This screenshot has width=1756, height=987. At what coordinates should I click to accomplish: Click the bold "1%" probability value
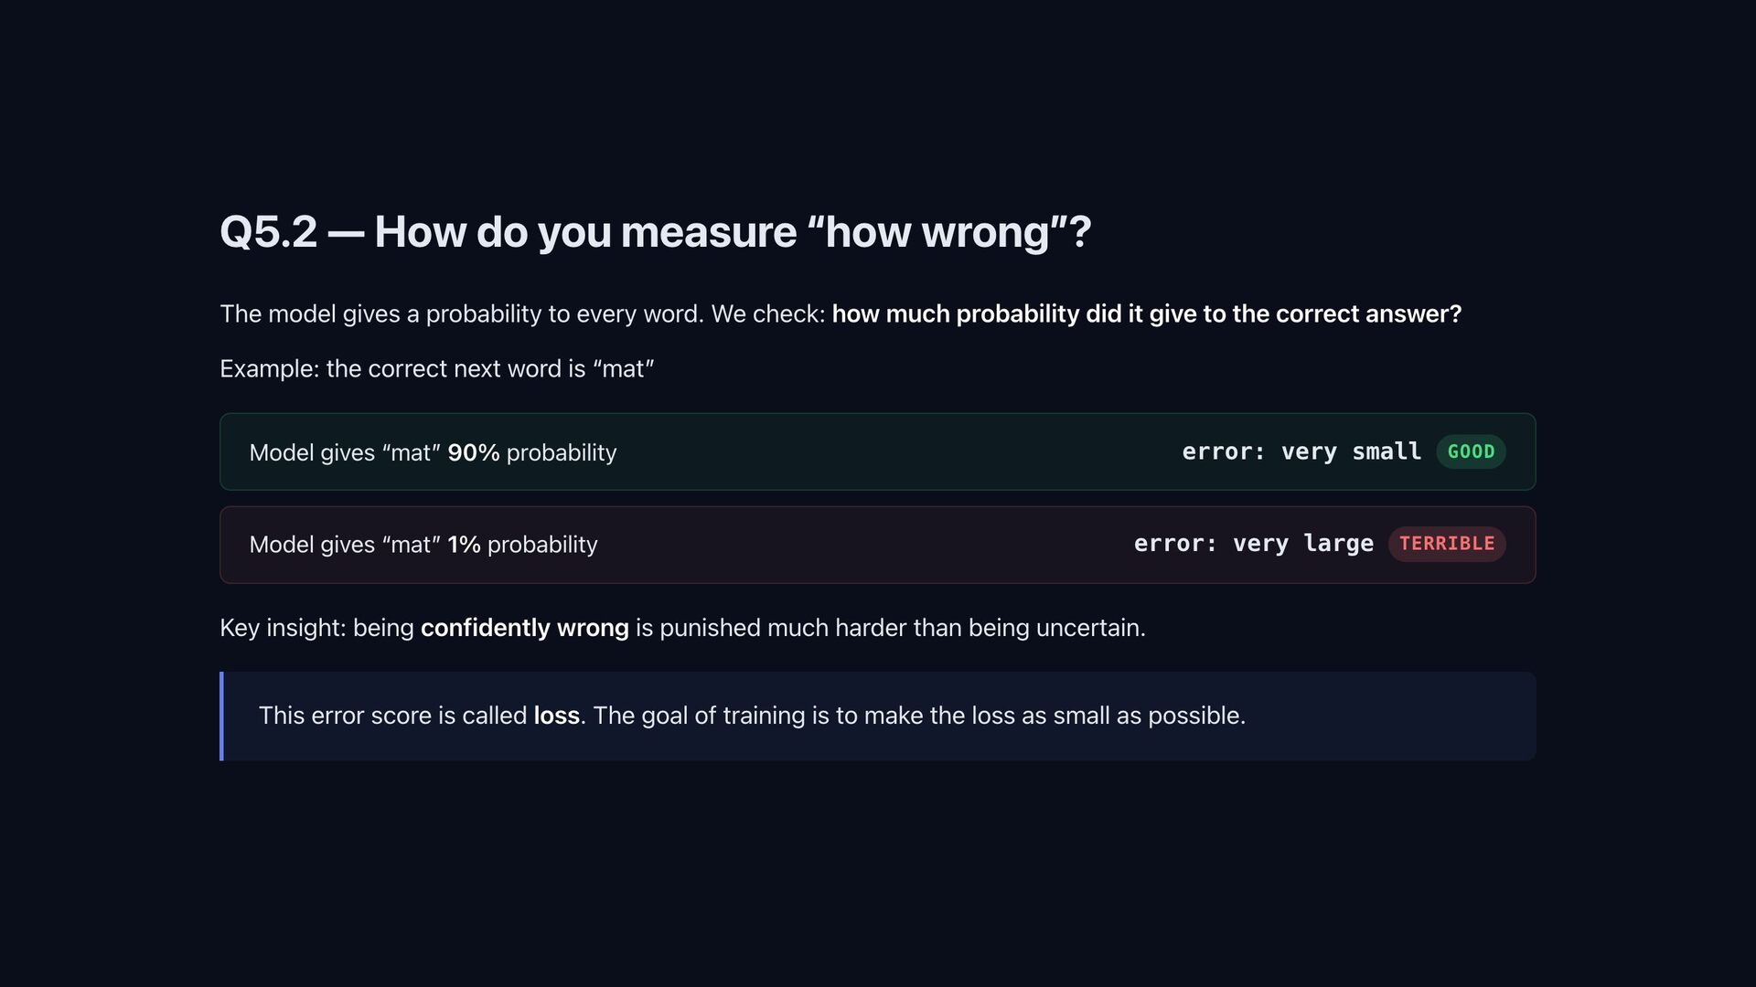pyautogui.click(x=464, y=545)
